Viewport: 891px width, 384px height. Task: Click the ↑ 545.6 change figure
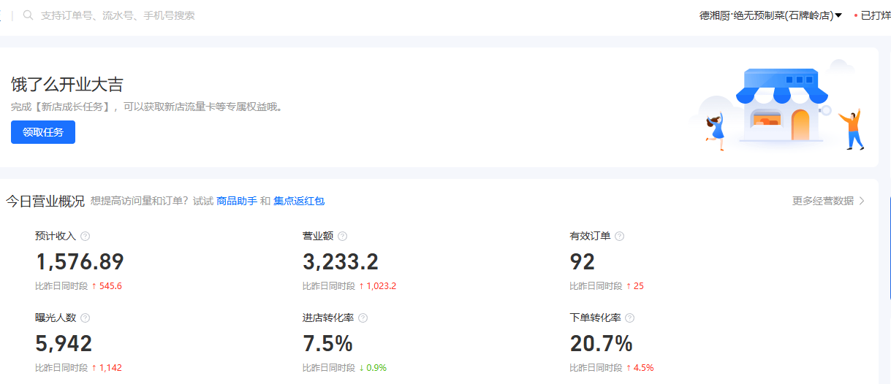point(107,286)
